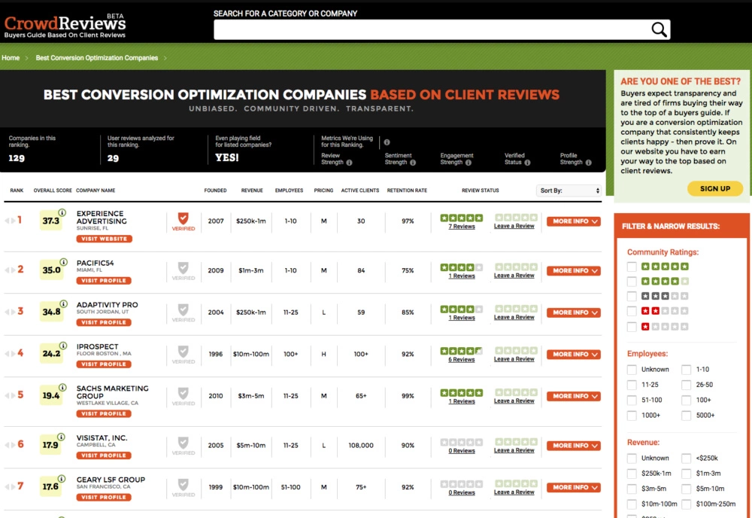The height and width of the screenshot is (518, 752).
Task: Expand More Info for Pacific54
Action: click(x=574, y=271)
